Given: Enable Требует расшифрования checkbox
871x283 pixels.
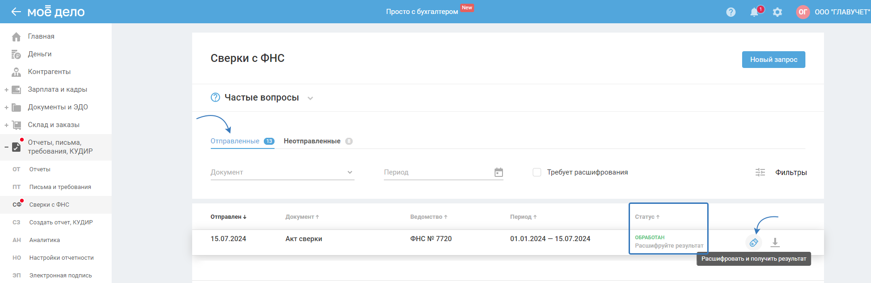Looking at the screenshot, I should pos(537,172).
